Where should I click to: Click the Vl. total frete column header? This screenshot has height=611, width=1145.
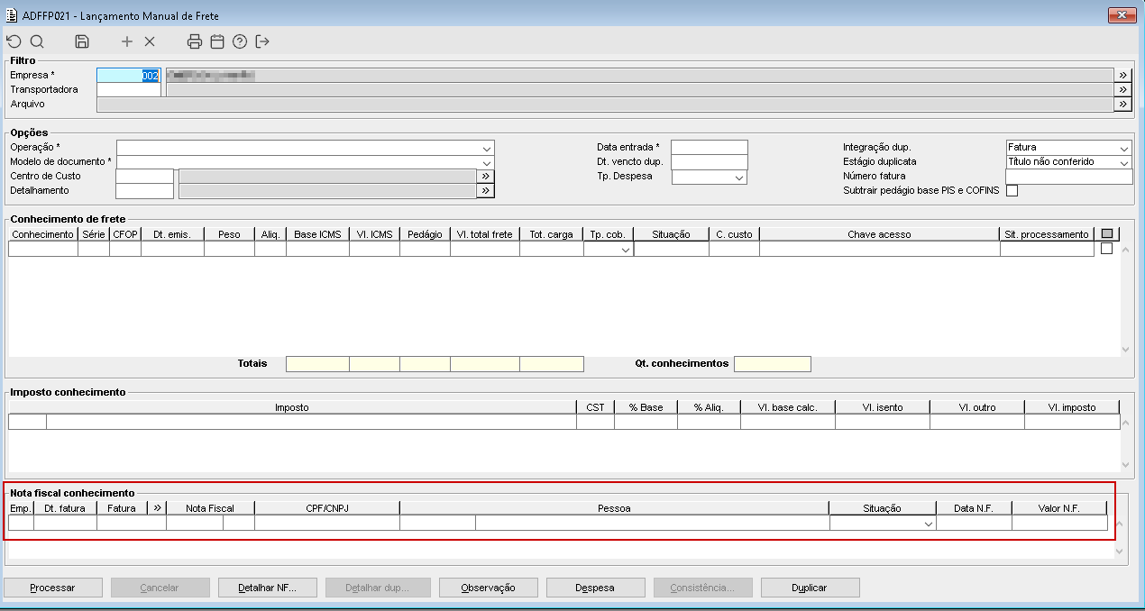coord(485,234)
